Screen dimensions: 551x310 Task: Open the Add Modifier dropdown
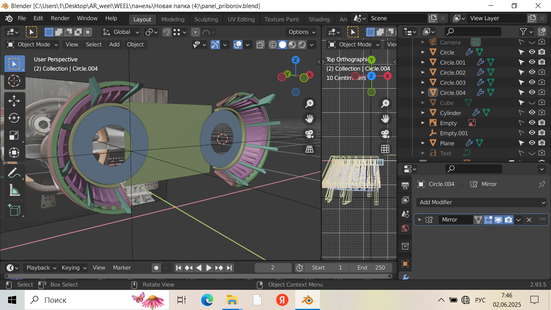[x=481, y=202]
